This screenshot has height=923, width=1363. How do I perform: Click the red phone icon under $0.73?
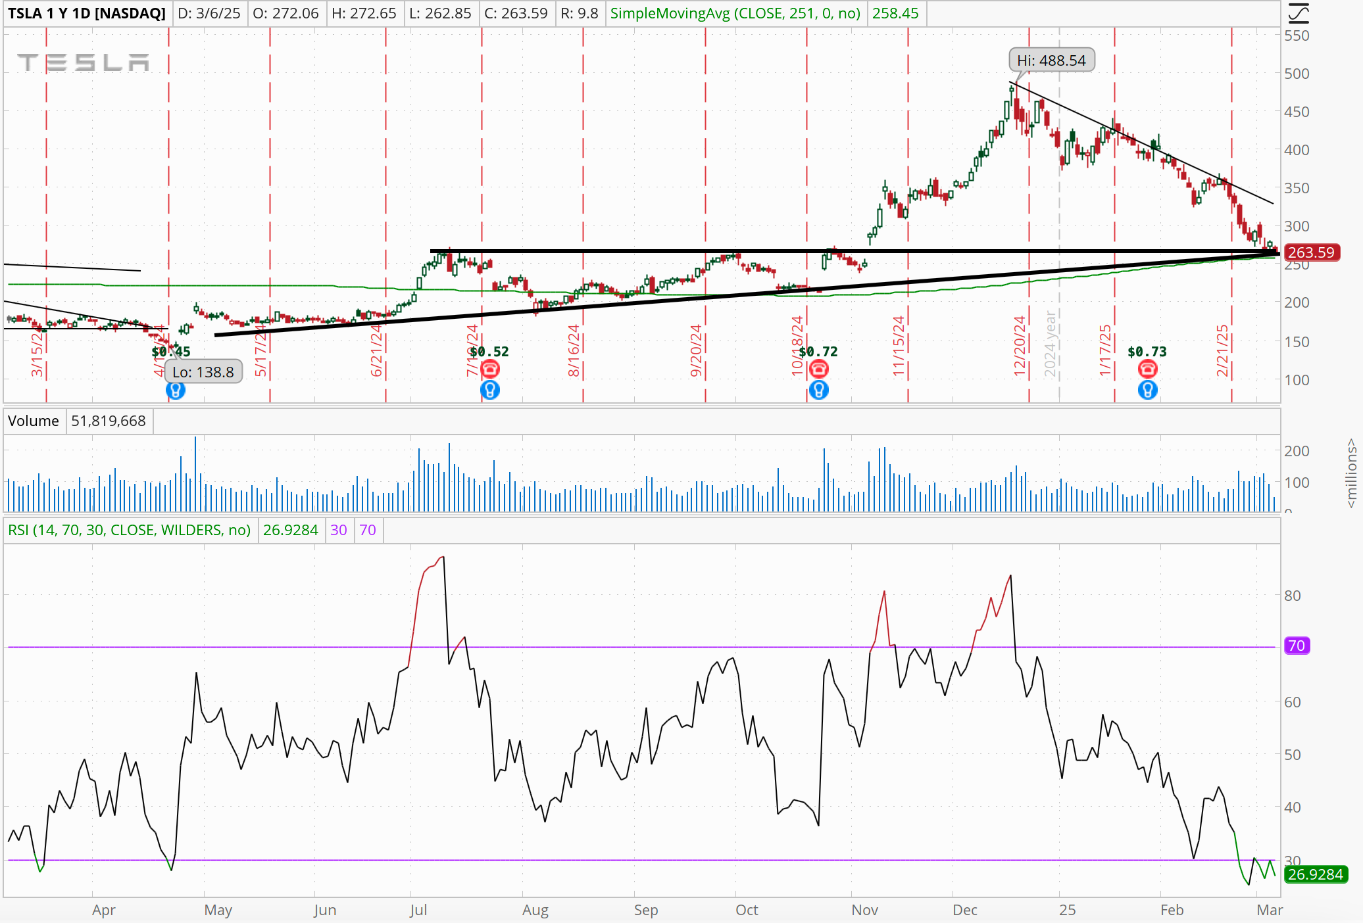(x=1148, y=369)
